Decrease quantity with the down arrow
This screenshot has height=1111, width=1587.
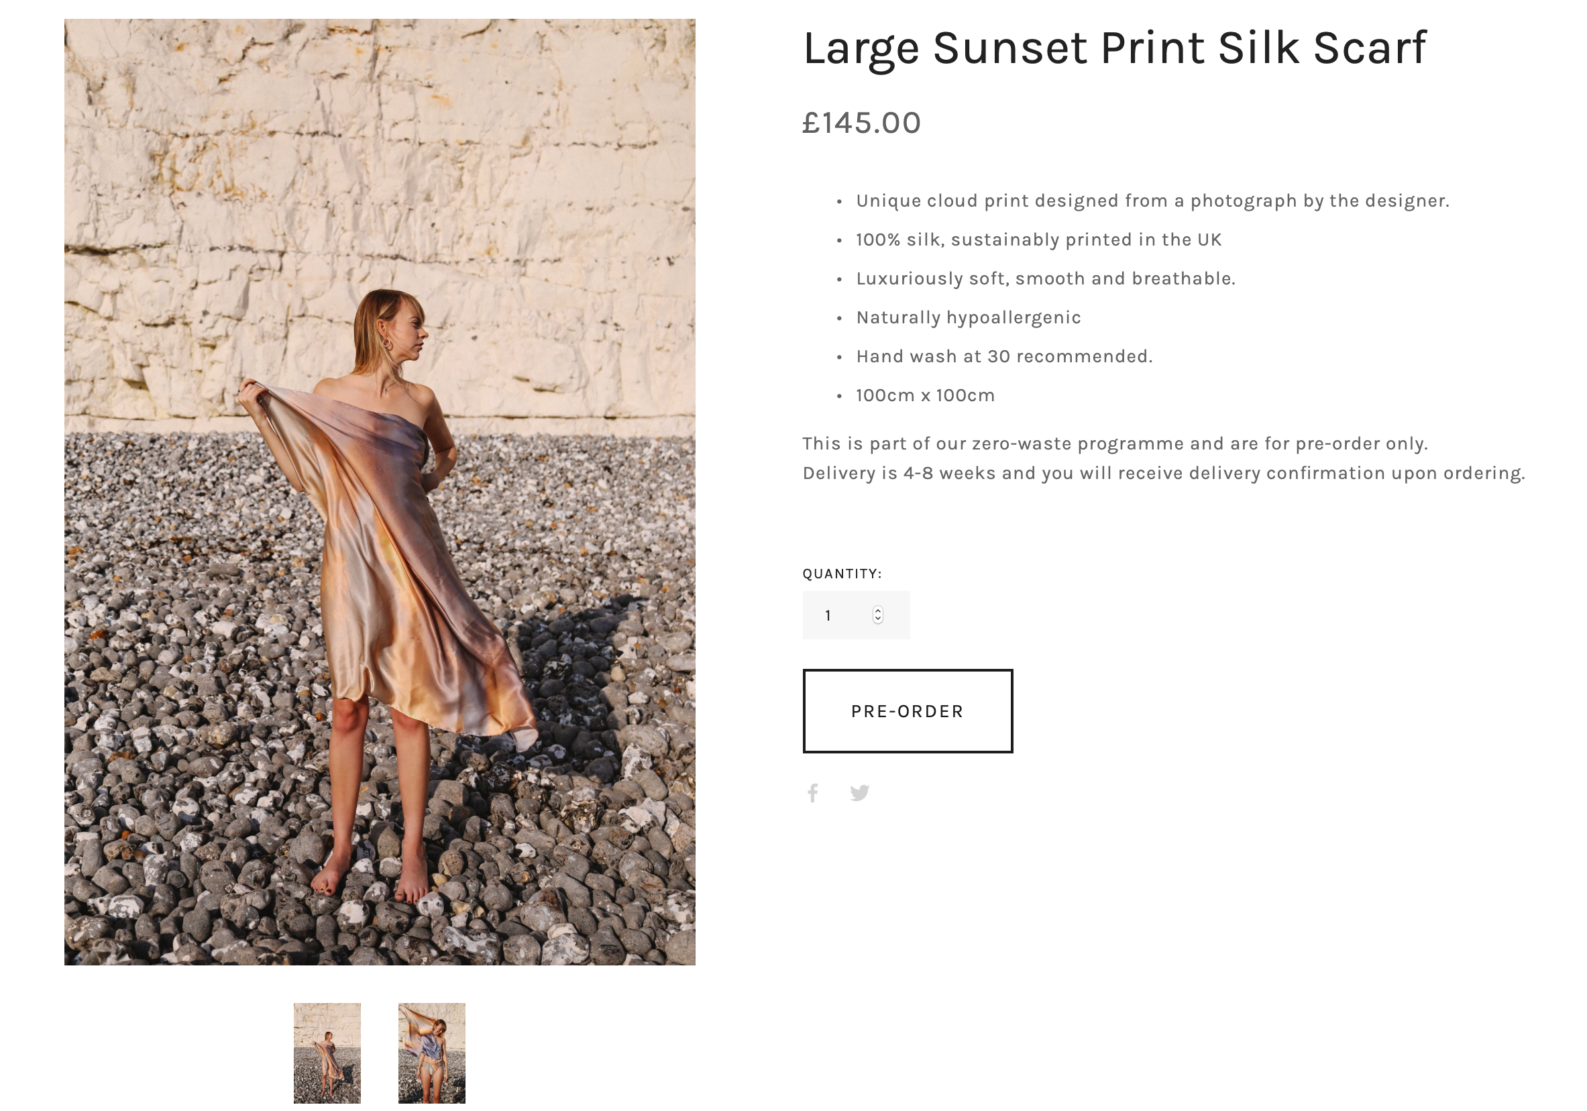[x=878, y=619]
